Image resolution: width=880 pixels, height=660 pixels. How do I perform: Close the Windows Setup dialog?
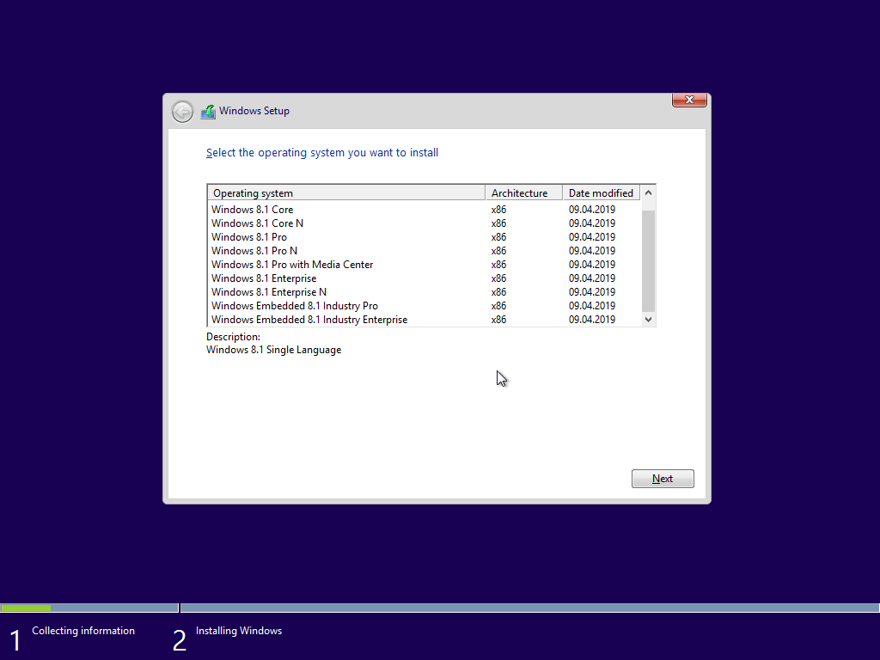point(689,100)
